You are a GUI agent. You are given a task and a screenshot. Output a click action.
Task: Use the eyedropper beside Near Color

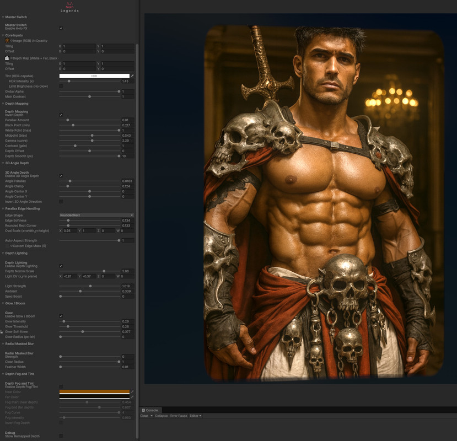132,392
